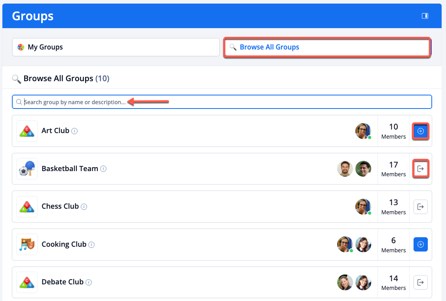Join the Cooking Club group

(x=420, y=244)
